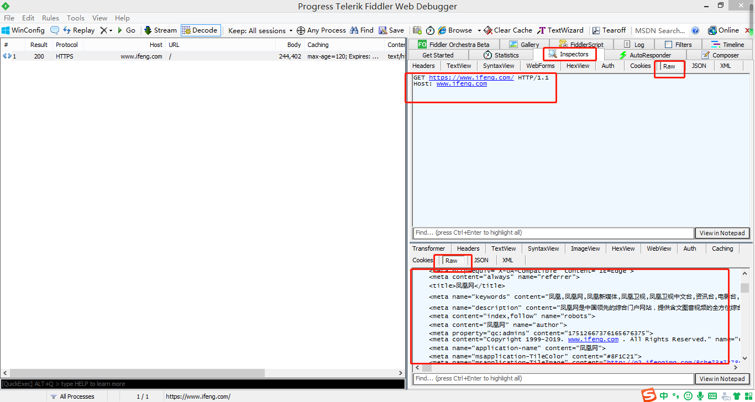Click the Sogou input method icon
755x402 pixels.
pos(648,395)
